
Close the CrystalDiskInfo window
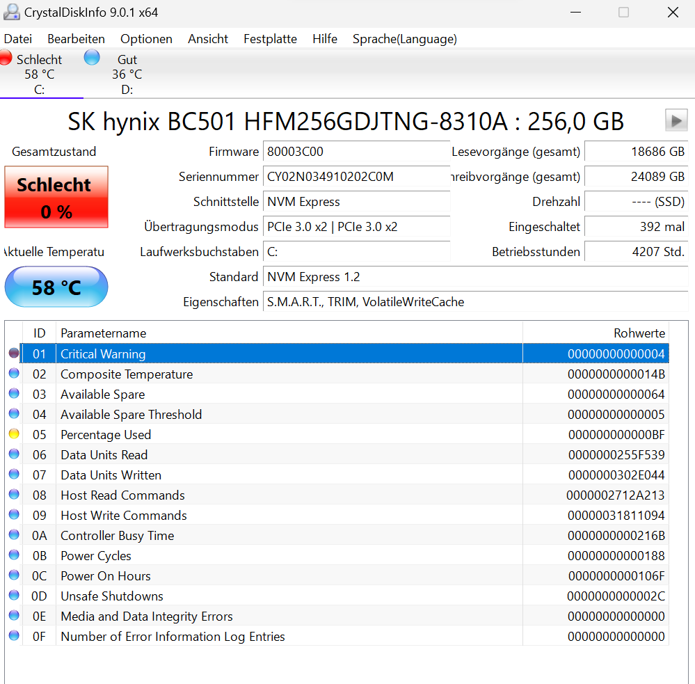tap(673, 12)
